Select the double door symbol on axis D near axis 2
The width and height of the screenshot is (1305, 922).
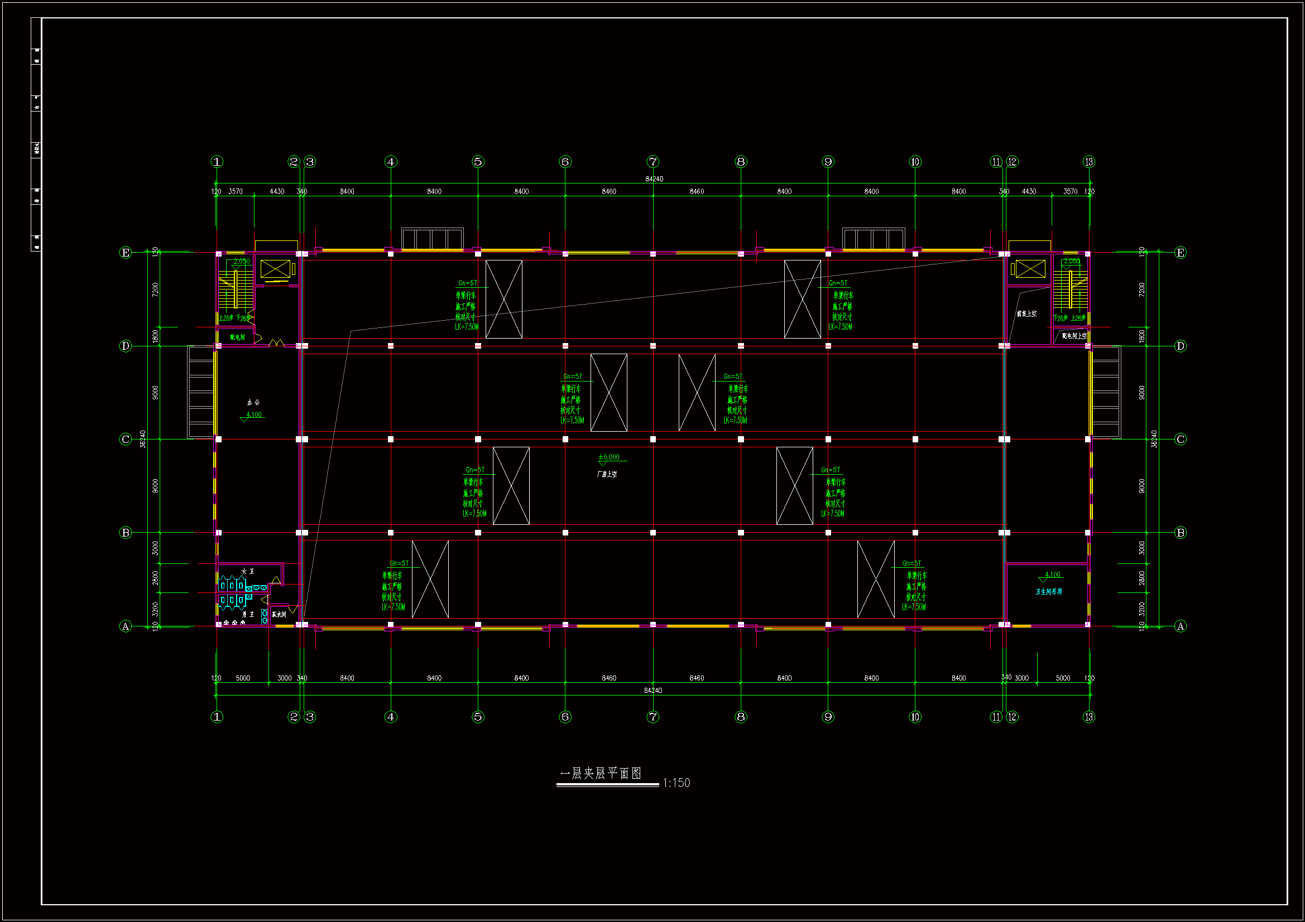[276, 343]
